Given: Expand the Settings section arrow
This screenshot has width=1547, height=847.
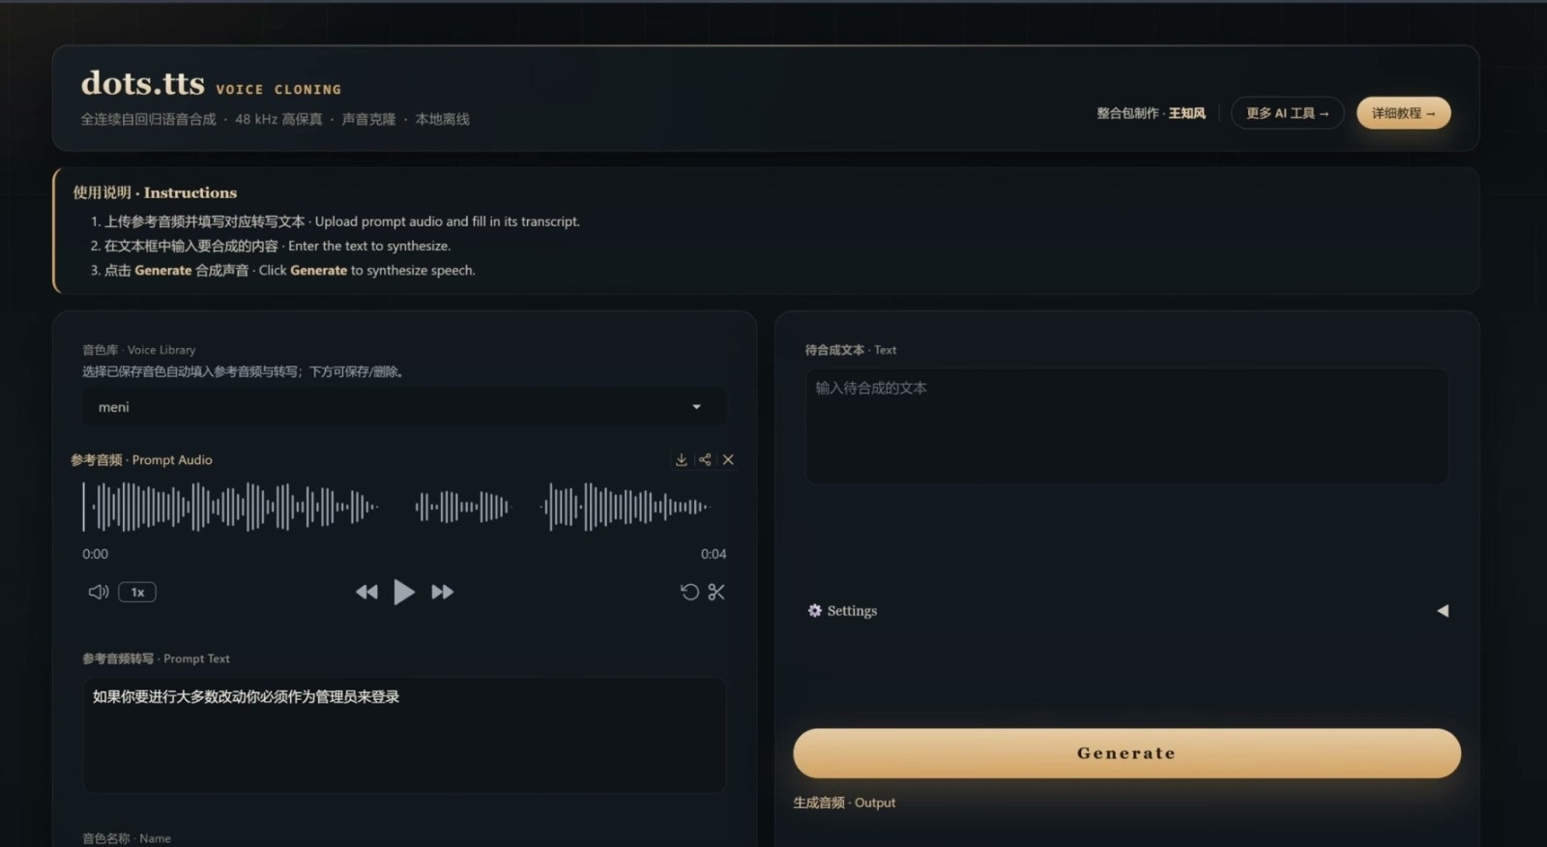Looking at the screenshot, I should coord(1443,611).
